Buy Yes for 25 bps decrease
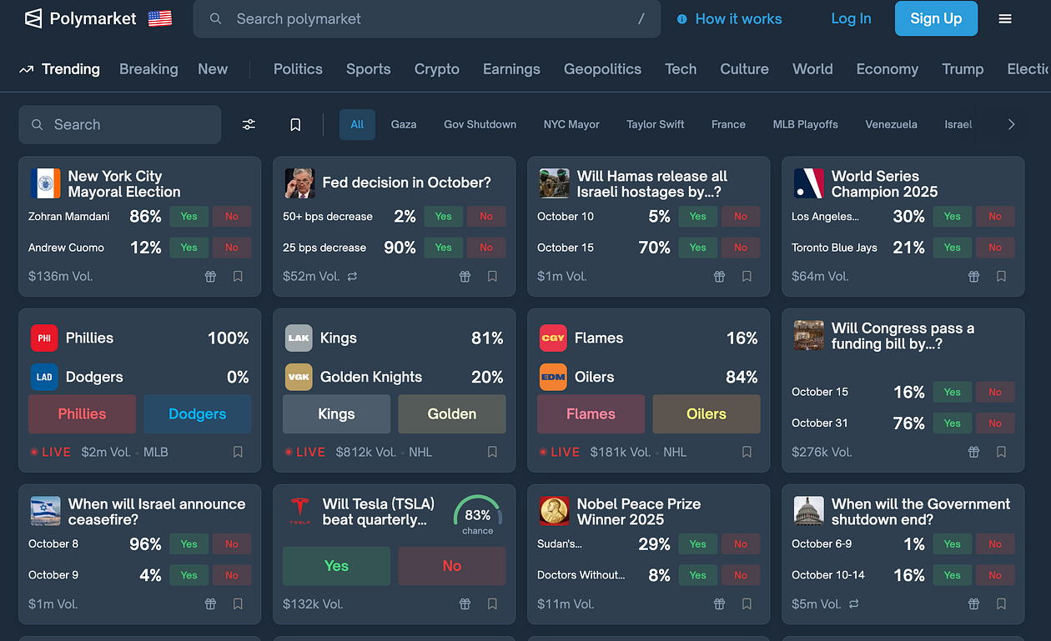Screen dimensions: 1051x641 (444, 248)
